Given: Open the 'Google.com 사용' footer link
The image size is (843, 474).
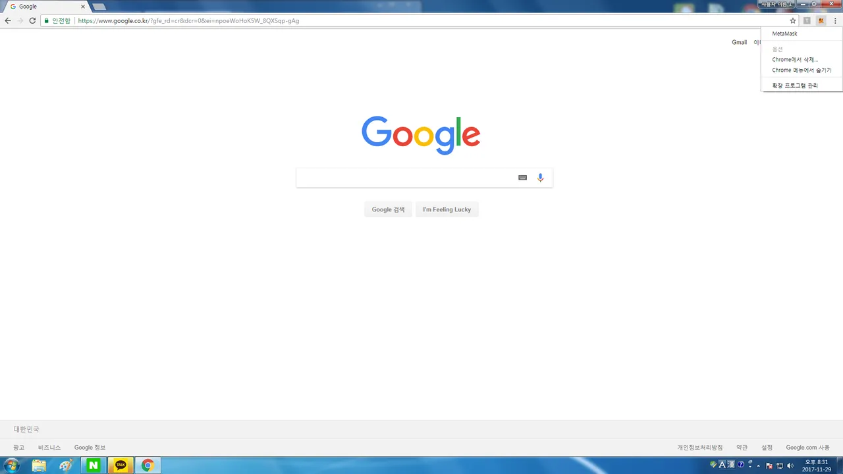Looking at the screenshot, I should 807,448.
